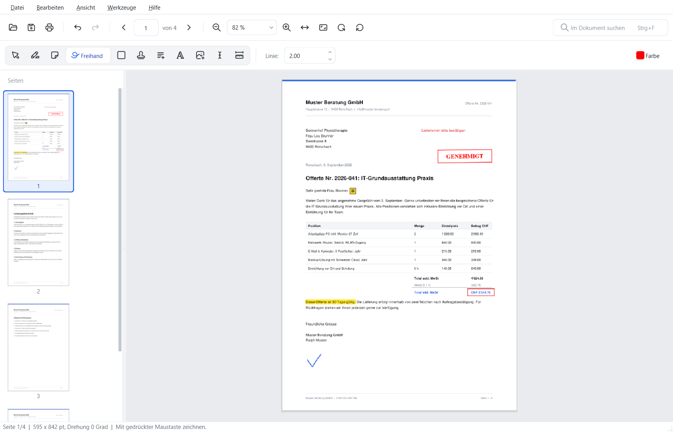Click the red Farbe color swatch
This screenshot has height=432, width=673.
click(x=640, y=56)
